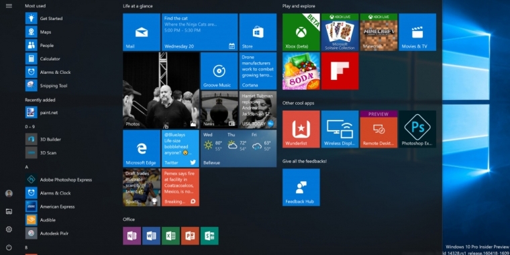510x255 pixels.
Task: Click the 'Play and explore' group header
Action: 299,6
